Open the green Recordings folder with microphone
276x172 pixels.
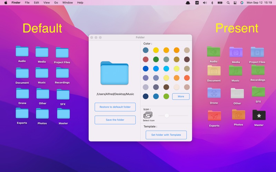click(258, 71)
